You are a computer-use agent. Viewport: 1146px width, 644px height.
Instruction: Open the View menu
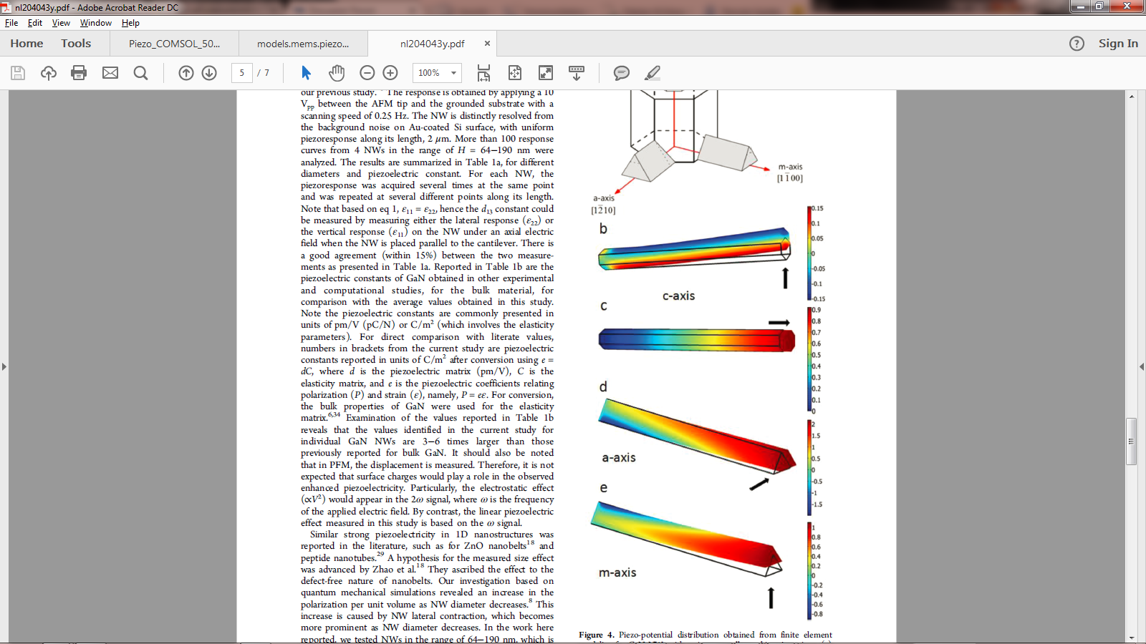(x=61, y=23)
